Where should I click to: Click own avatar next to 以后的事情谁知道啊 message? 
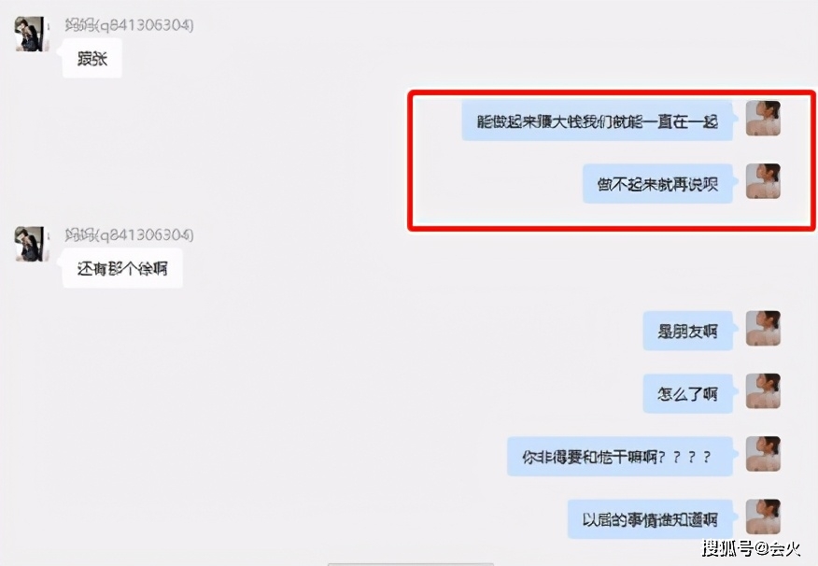click(763, 516)
